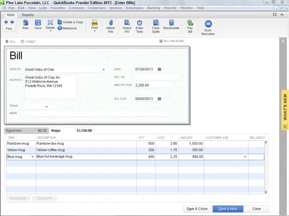Open the Terms dropdown
The width and height of the screenshot is (289, 216).
(x=47, y=107)
